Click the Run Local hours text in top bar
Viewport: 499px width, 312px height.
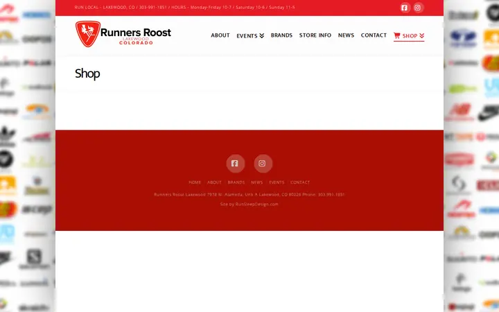(x=184, y=8)
